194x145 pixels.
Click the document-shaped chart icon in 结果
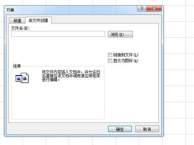[25, 78]
